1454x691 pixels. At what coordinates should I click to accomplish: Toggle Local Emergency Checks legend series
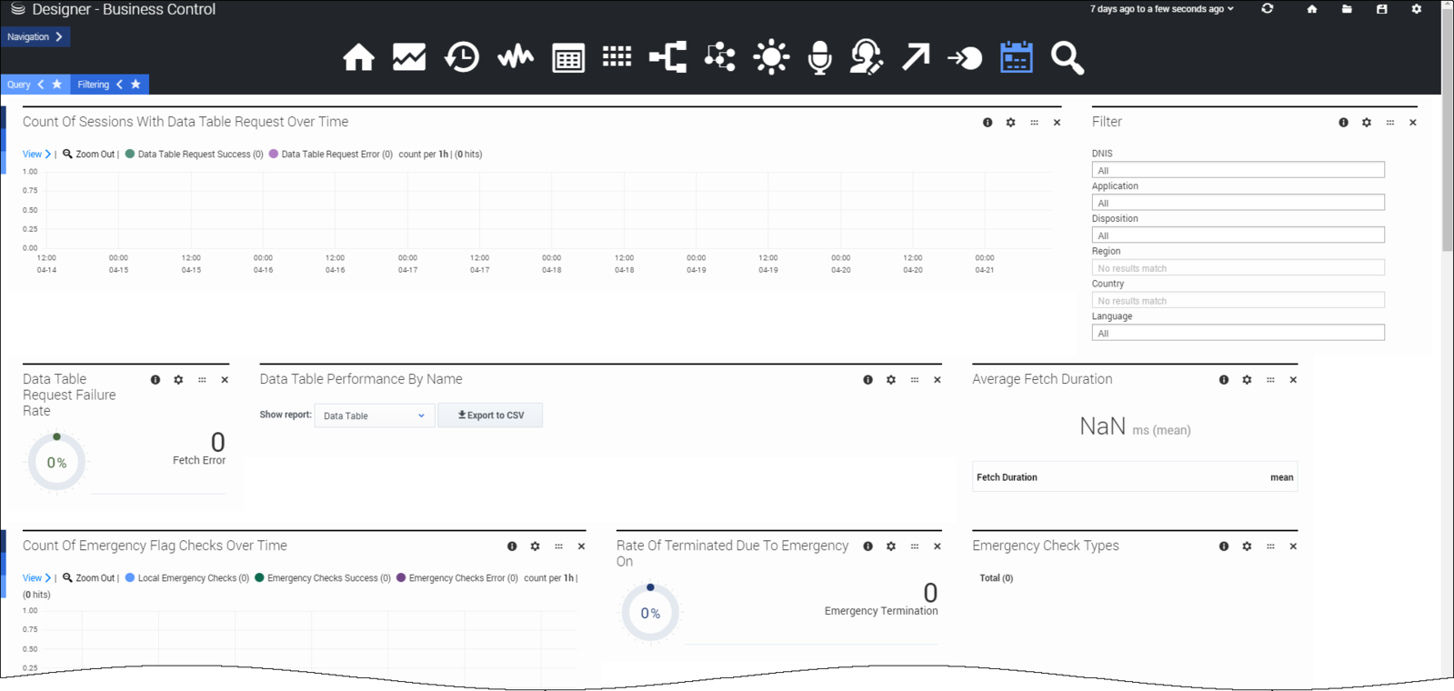point(192,578)
